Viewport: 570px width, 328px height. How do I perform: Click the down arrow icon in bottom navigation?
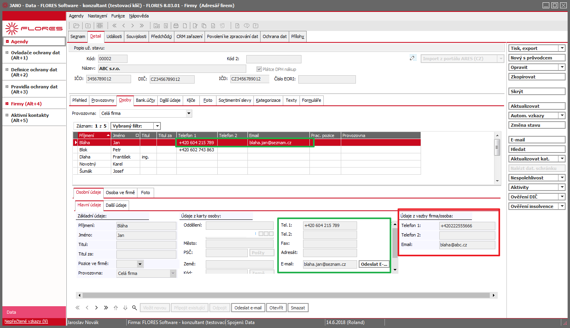tap(125, 307)
